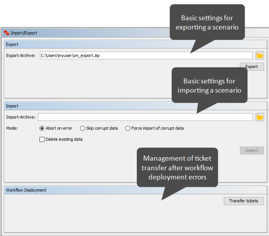This screenshot has width=269, height=236.
Task: Click the Import/Export window title icon
Action: pyautogui.click(x=6, y=33)
